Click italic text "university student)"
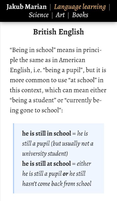Viewport: 117px width, 201px height. click(x=45, y=154)
